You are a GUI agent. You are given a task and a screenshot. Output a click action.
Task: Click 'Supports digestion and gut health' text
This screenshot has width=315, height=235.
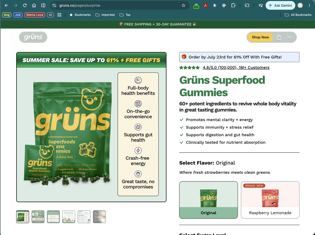pyautogui.click(x=220, y=135)
